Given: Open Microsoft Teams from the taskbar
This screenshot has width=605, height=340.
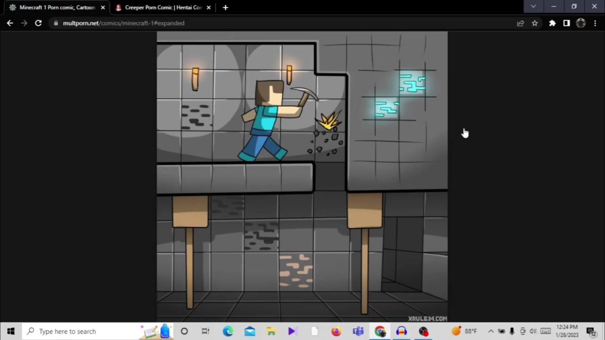Looking at the screenshot, I should tap(358, 331).
